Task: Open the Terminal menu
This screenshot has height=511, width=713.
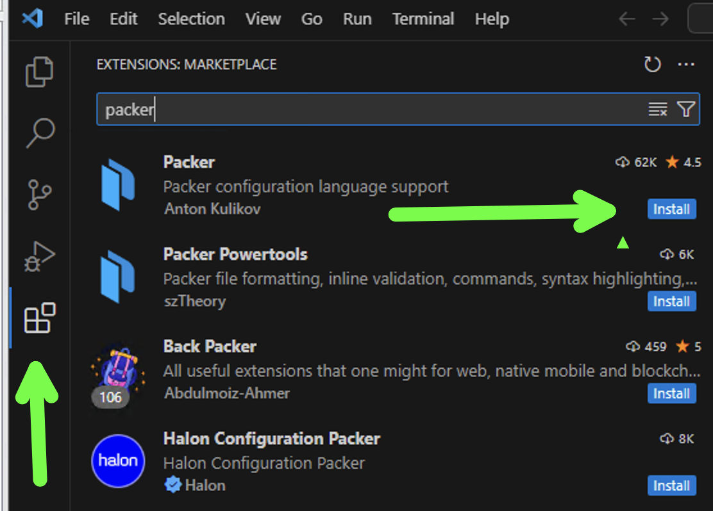Action: 423,19
